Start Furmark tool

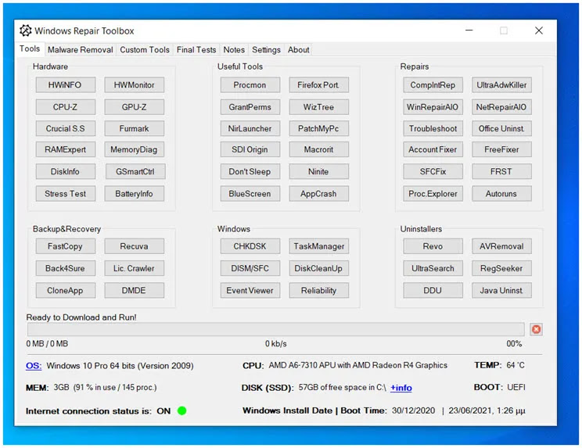tap(134, 129)
